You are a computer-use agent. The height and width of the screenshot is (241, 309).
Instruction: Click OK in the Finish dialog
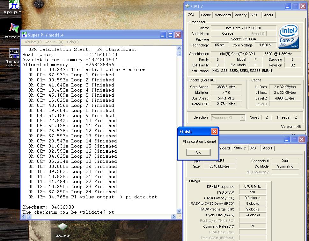198,152
